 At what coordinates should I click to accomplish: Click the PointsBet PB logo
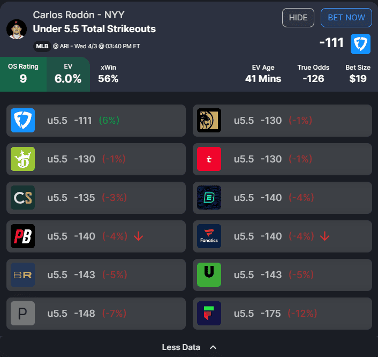click(x=23, y=236)
